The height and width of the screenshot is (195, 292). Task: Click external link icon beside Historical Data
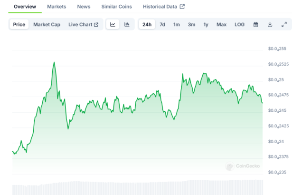182,7
